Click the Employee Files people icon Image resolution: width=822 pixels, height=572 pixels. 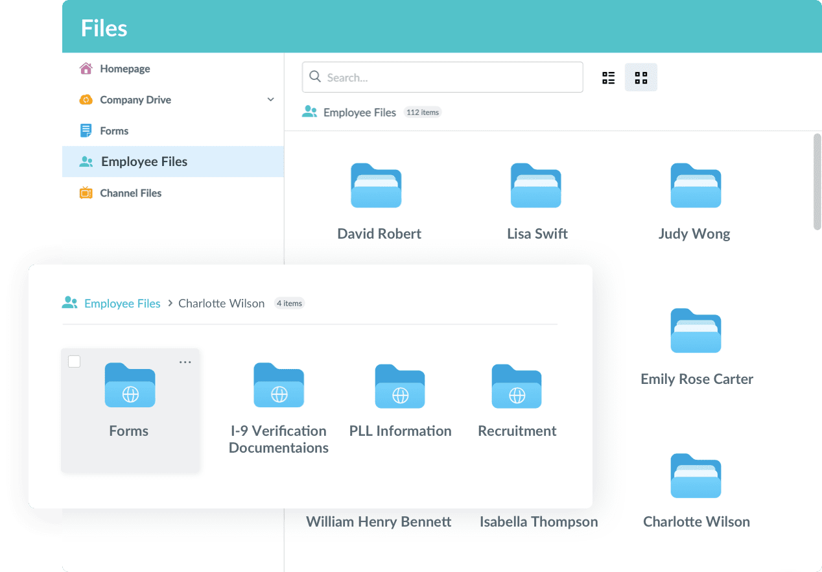(x=86, y=161)
